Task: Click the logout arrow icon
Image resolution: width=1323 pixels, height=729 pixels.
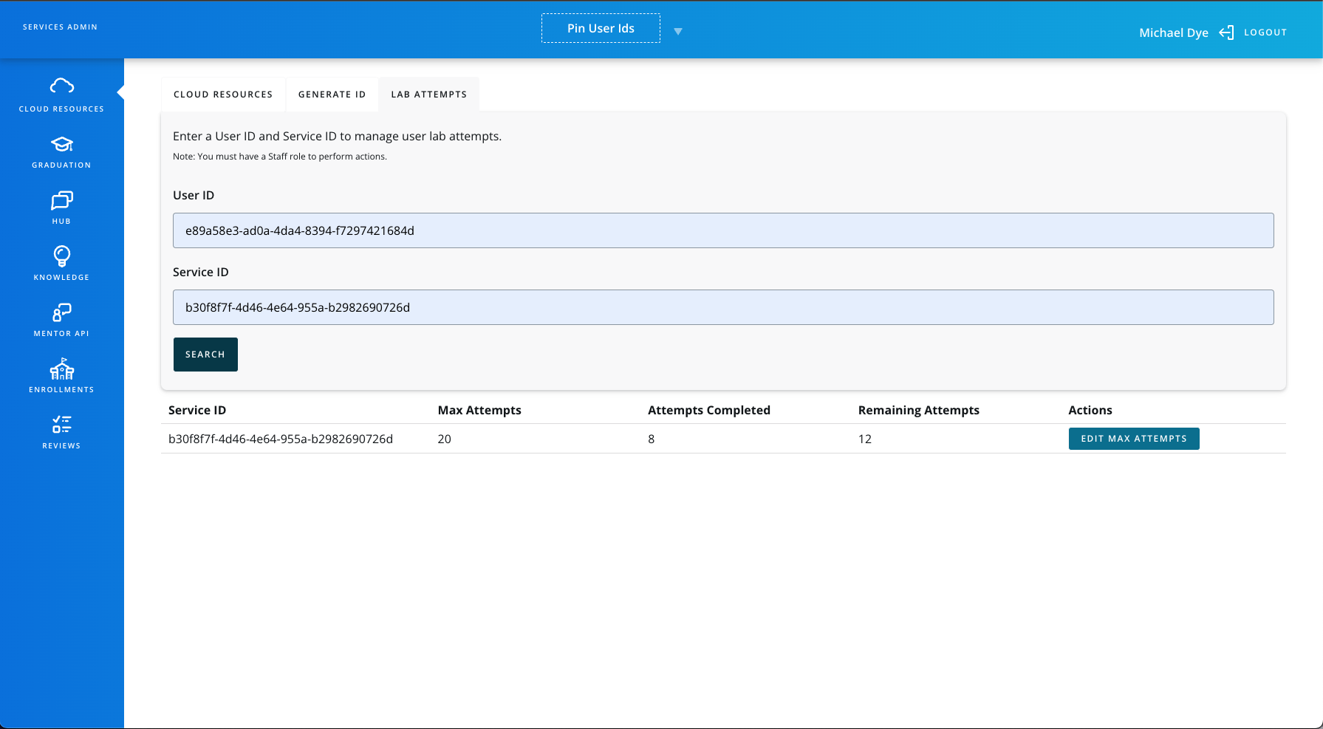Action: click(x=1226, y=32)
